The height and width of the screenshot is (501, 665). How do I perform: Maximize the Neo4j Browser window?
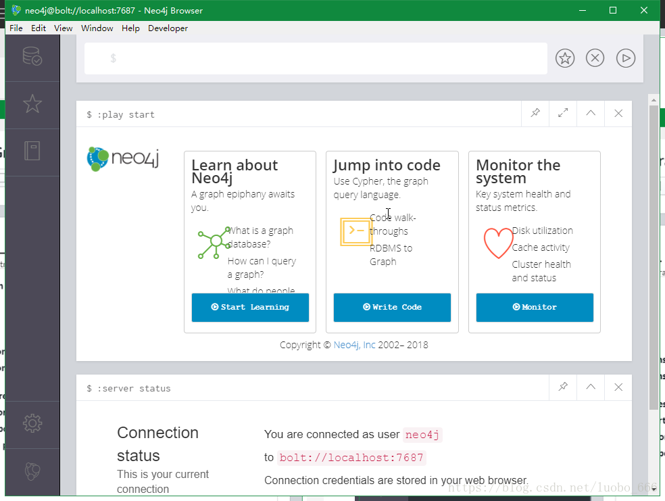click(613, 10)
